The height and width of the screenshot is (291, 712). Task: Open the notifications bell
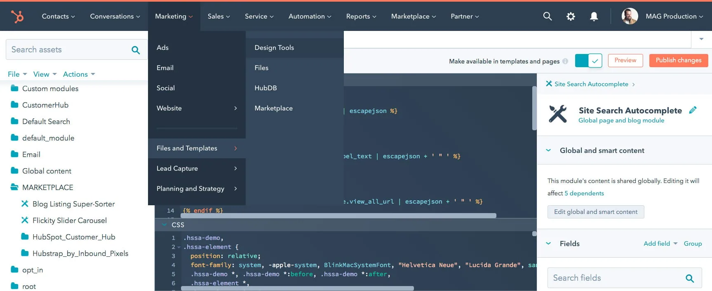pos(594,16)
